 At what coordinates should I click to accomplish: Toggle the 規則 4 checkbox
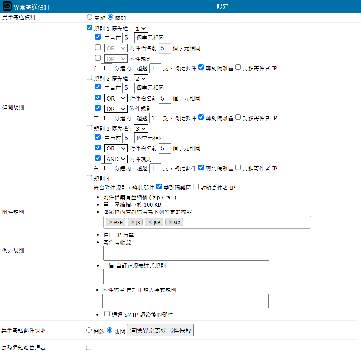click(89, 178)
